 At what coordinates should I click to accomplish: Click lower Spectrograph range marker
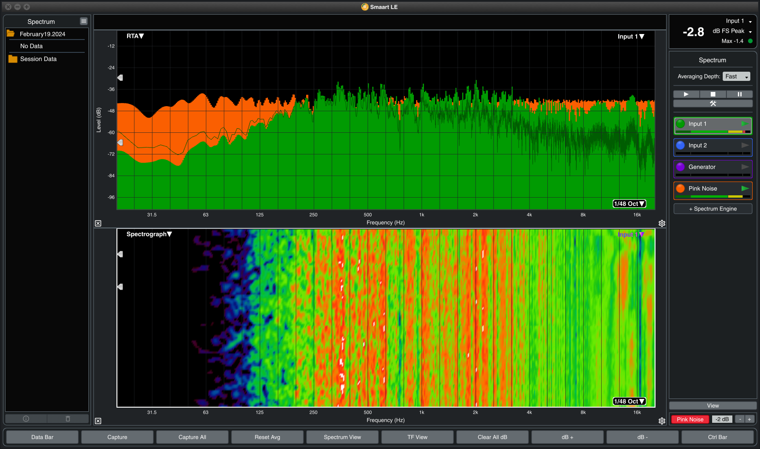coord(120,287)
